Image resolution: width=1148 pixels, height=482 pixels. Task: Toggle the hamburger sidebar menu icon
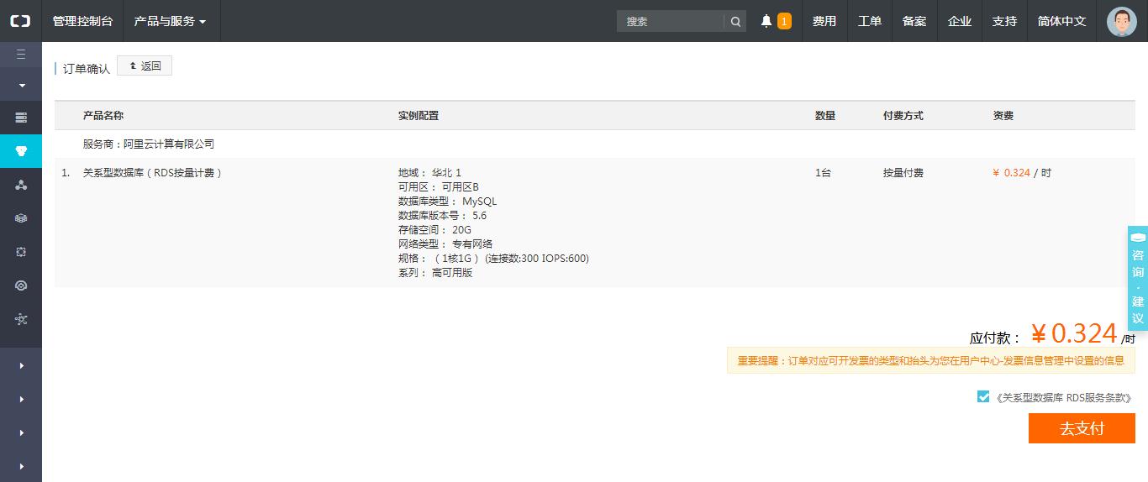click(x=21, y=55)
